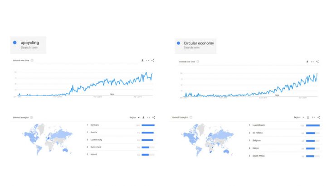Select the upcycling search term chip
This screenshot has width=331, height=186.
29,44
